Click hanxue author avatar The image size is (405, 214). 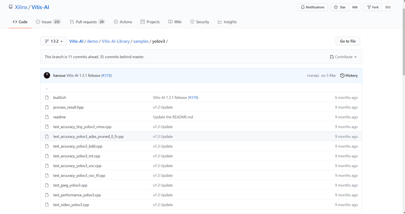[47, 75]
